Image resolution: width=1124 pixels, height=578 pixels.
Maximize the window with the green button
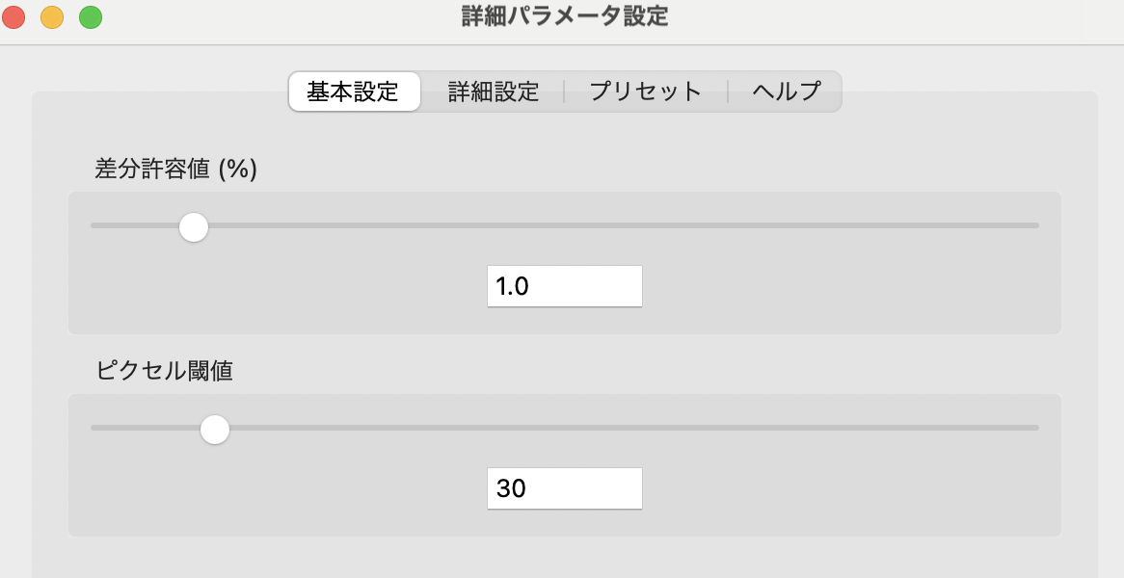click(91, 16)
